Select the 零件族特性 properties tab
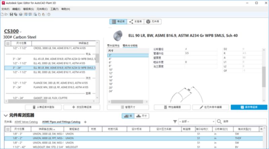Image resolution: width=269 pixels, height=149 pixels. [x=113, y=46]
